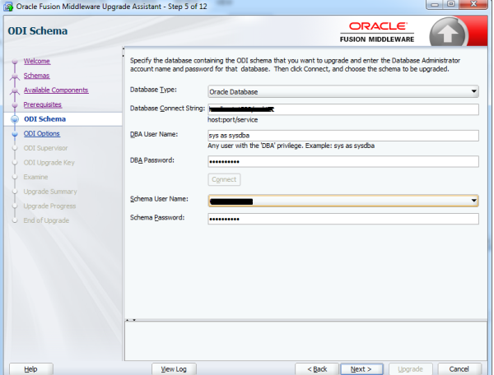Go to the Schemas step
494x375 pixels.
pos(36,76)
